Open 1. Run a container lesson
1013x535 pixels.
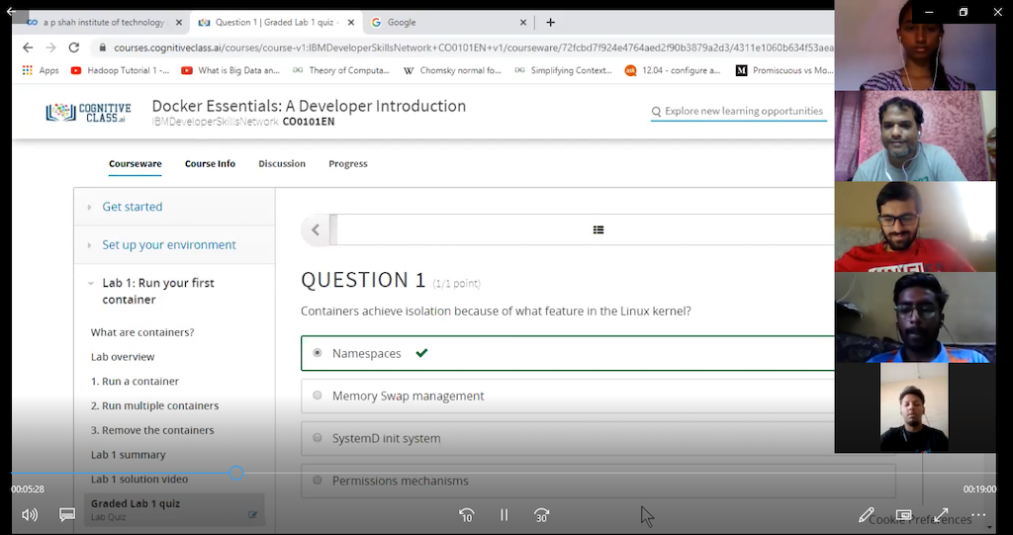coord(135,381)
